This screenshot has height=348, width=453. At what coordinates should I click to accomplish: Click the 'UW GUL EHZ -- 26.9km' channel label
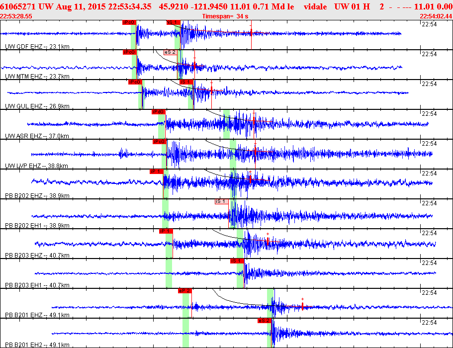[x=37, y=106]
